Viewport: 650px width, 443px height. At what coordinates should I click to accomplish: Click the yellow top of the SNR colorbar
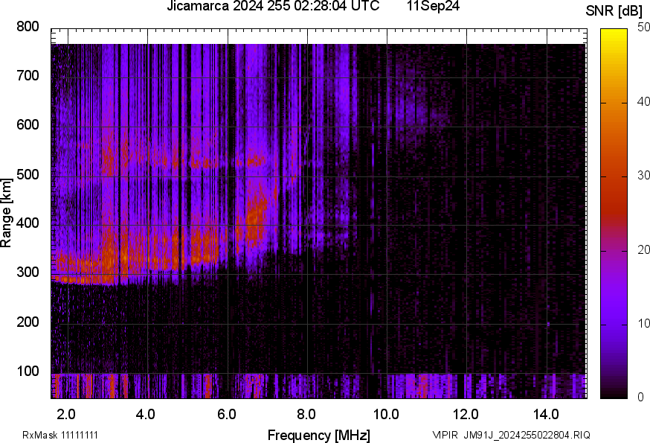point(614,33)
